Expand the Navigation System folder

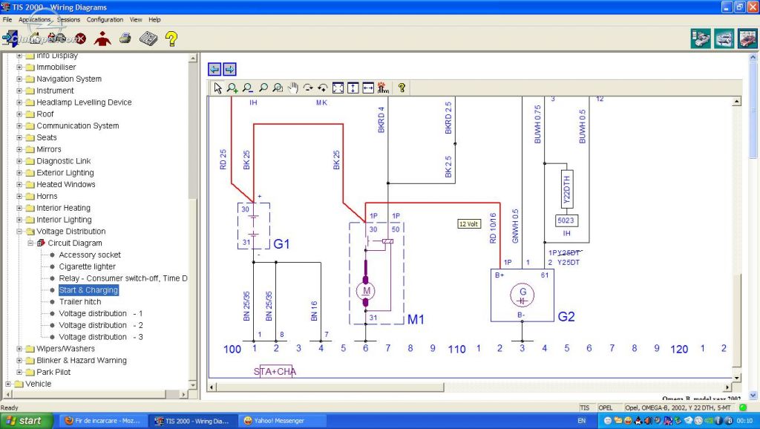[x=19, y=79]
